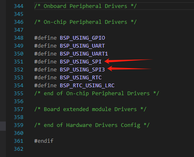Click BSP_RTC_USING_LRC macro
This screenshot has height=157, width=194.
point(87,86)
